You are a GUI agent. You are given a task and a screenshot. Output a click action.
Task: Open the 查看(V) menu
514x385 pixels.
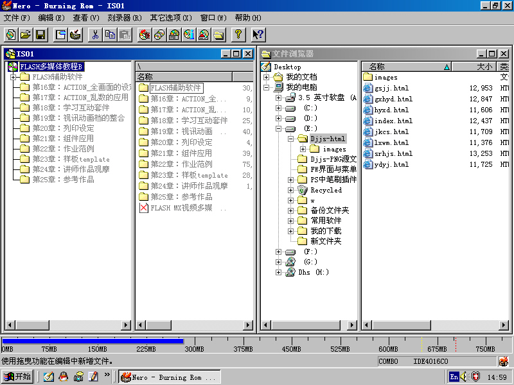[x=86, y=18]
